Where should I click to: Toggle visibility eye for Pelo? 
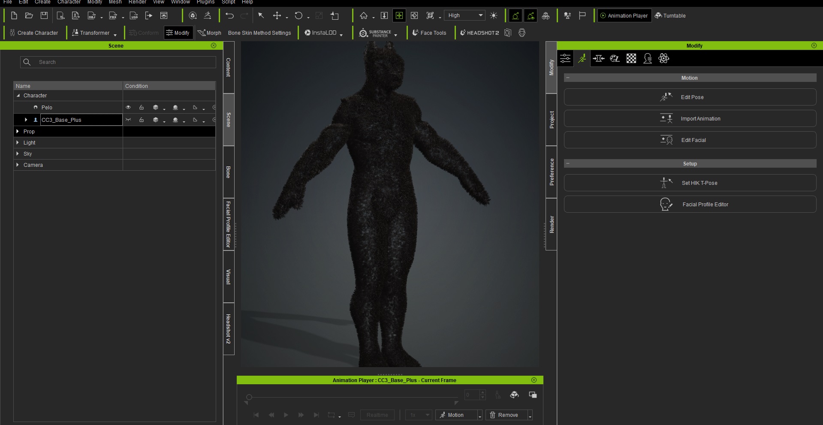coord(128,107)
